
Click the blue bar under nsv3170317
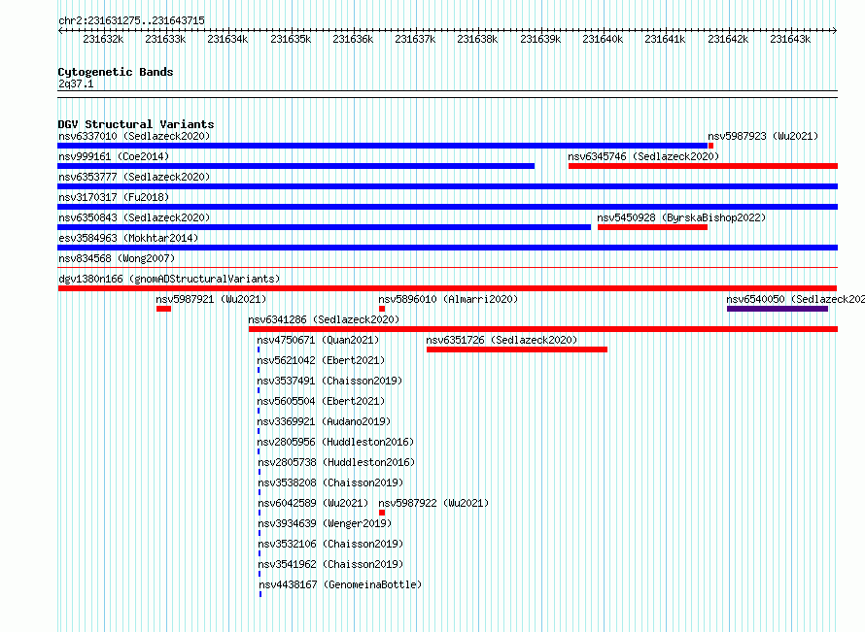point(447,207)
